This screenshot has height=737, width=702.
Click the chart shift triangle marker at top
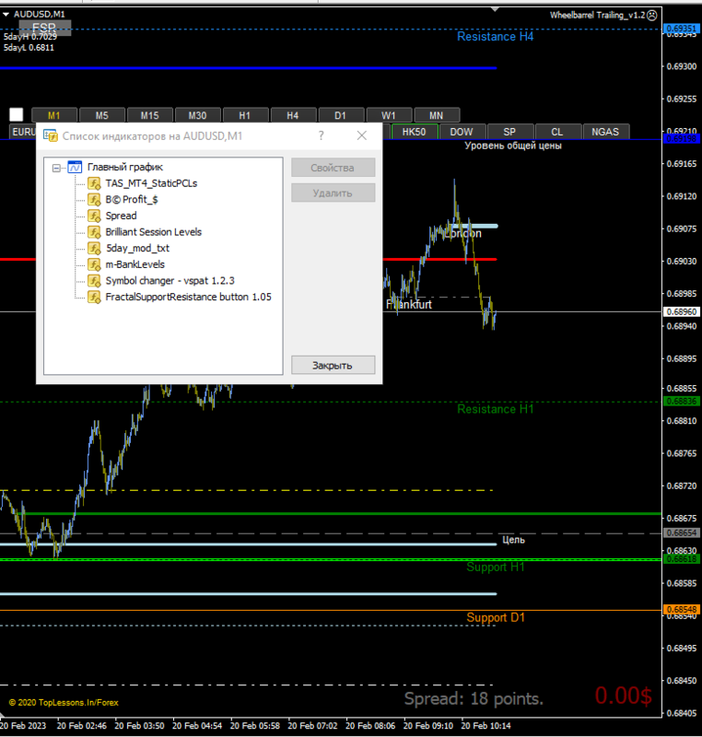click(495, 9)
